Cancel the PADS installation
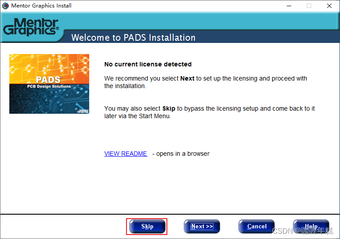 click(x=257, y=227)
